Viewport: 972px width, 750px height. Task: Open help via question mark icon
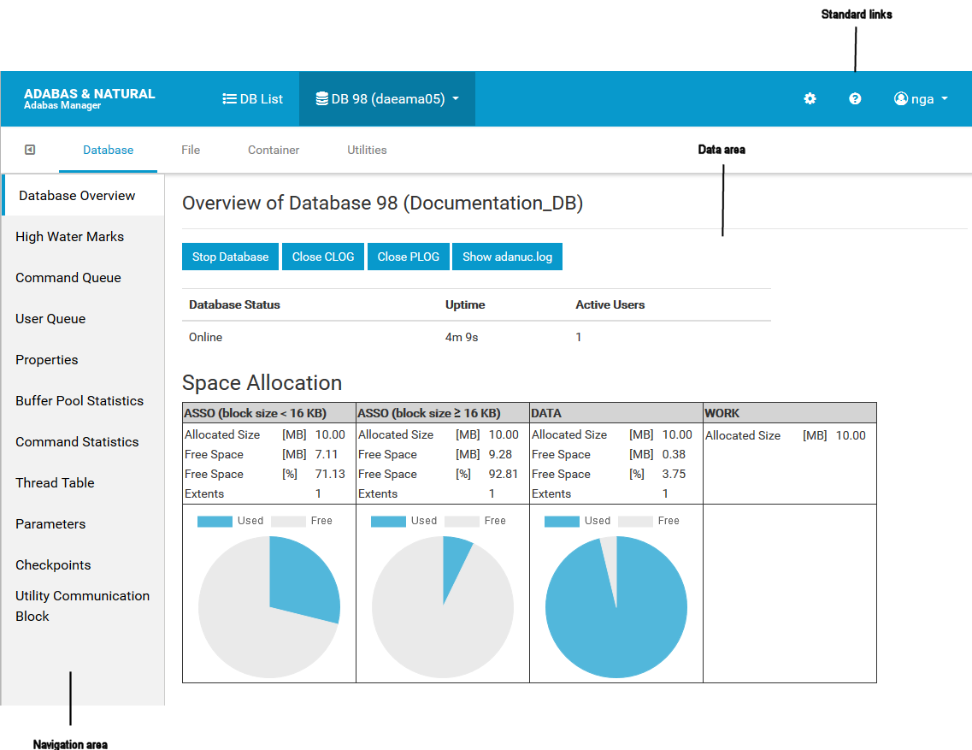[x=855, y=99]
